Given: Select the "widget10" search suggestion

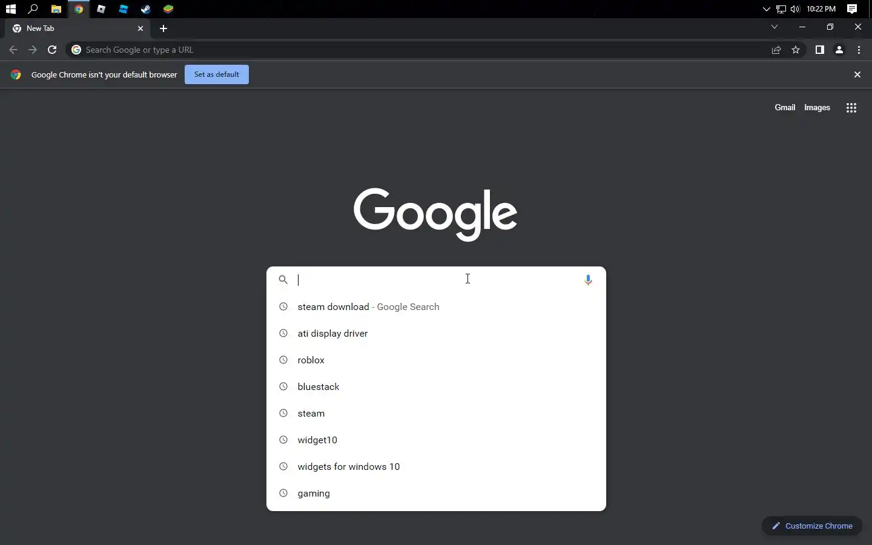Looking at the screenshot, I should point(436,440).
